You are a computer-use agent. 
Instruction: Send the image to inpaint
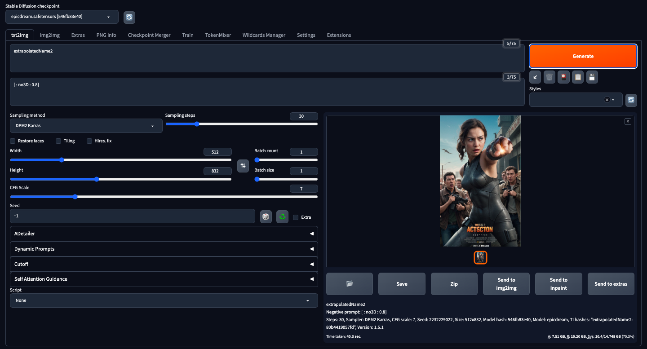(x=558, y=284)
